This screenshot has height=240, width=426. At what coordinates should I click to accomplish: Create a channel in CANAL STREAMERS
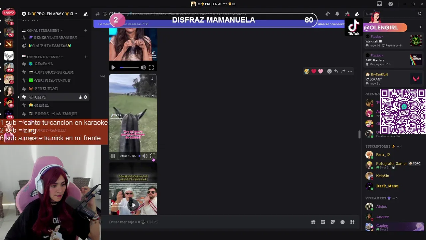point(85,30)
